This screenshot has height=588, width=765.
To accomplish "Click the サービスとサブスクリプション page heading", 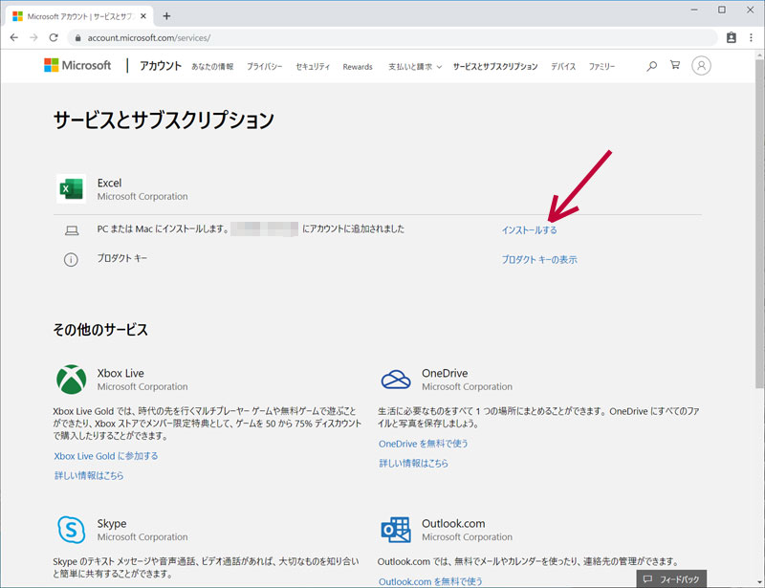I will pos(164,120).
